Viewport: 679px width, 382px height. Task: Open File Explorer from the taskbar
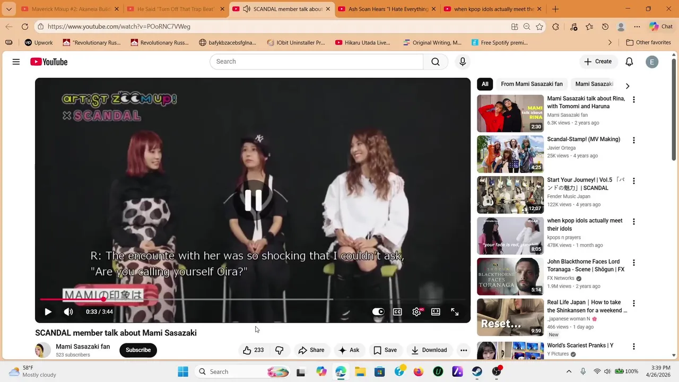click(360, 371)
